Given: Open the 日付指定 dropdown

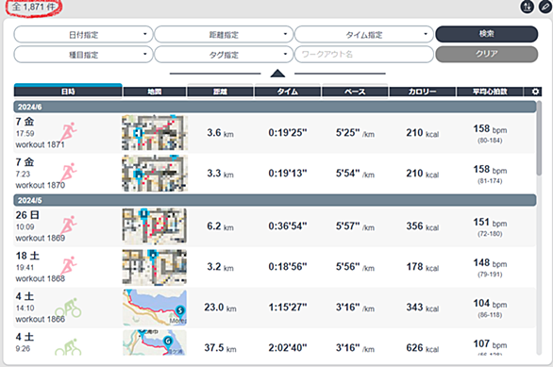Looking at the screenshot, I should 83,35.
